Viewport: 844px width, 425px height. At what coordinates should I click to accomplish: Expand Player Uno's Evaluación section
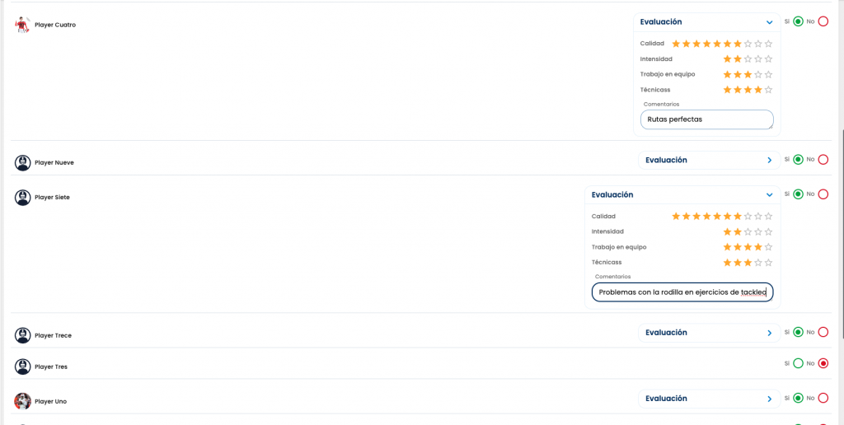[769, 399]
